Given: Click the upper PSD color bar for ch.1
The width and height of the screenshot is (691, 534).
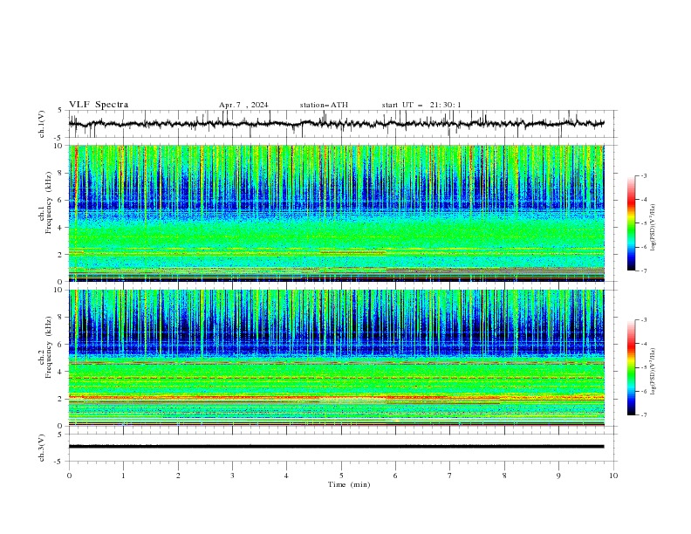Looking at the screenshot, I should [631, 223].
